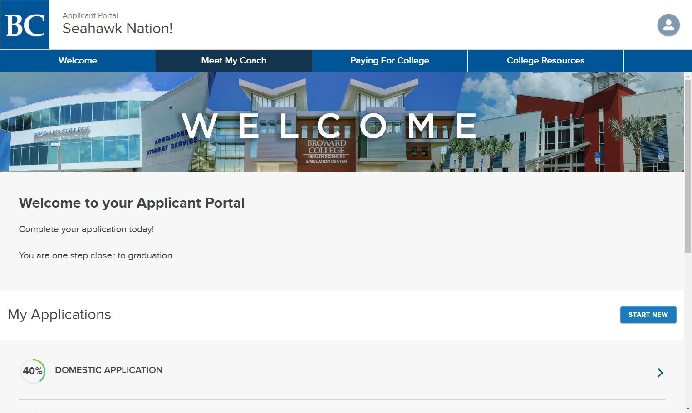Image resolution: width=692 pixels, height=413 pixels.
Task: Click the 'Seahawk Nation!' header title
Action: click(x=118, y=29)
